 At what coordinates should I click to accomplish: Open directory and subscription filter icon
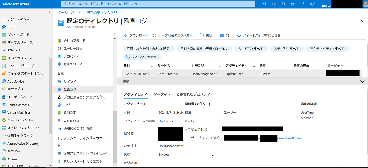(274, 4)
